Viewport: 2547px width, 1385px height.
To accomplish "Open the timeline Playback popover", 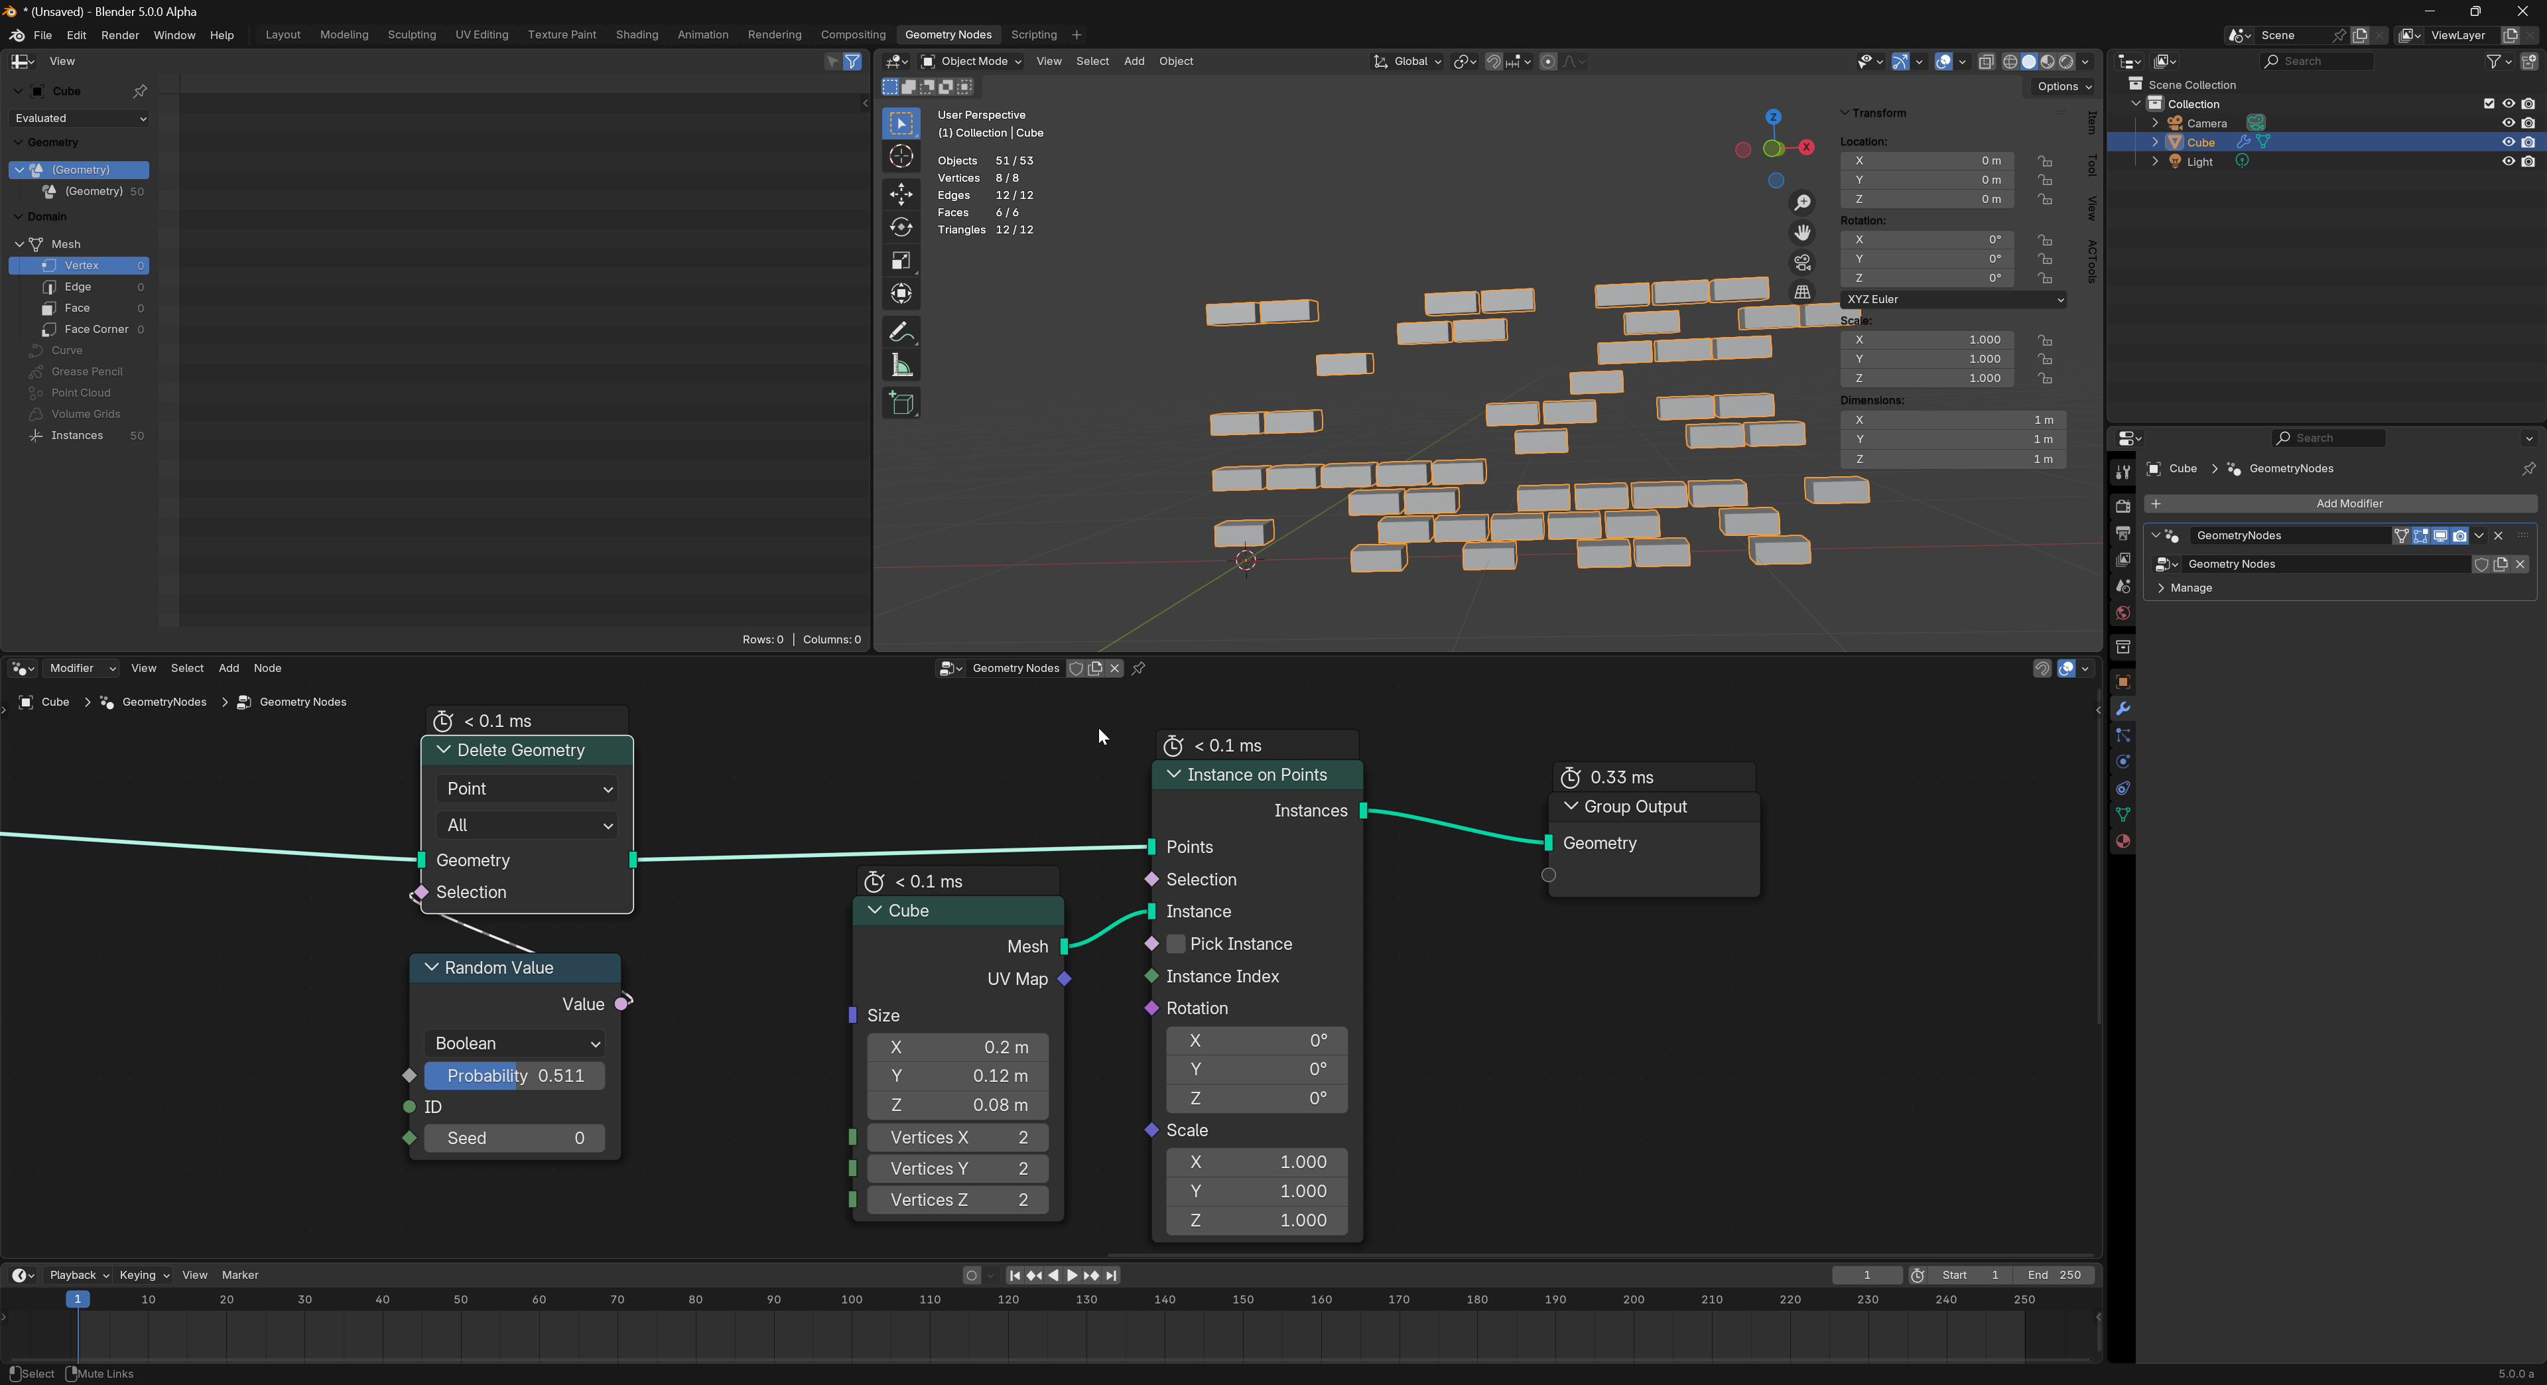I will (79, 1276).
